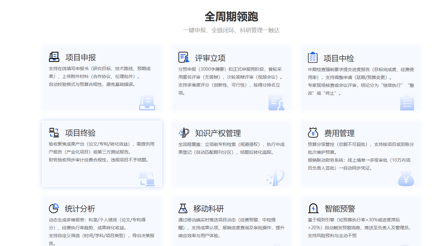Click text starting 全流程覆盖：立项前专利检索
441x246 pixels.
231,148
